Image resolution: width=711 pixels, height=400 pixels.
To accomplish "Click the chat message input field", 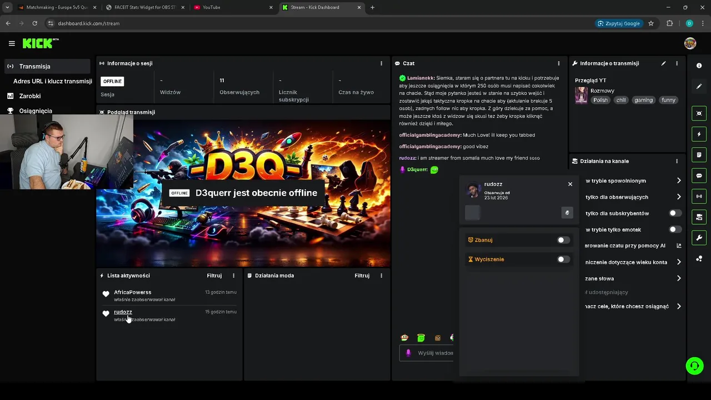I will click(427, 353).
